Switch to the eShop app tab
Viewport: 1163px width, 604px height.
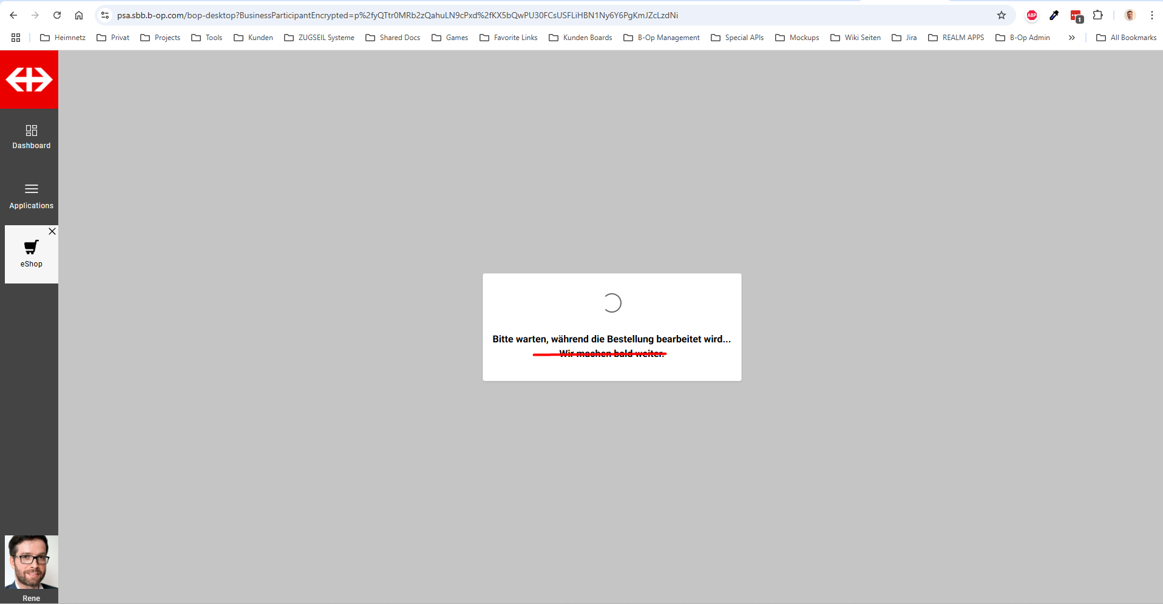point(31,254)
